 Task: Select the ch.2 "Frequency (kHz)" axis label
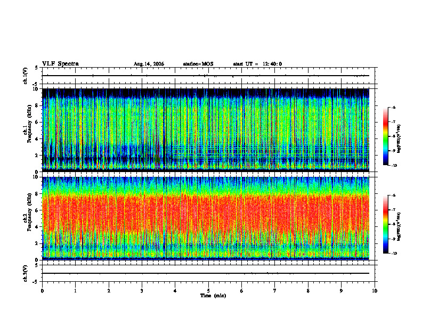29,212
